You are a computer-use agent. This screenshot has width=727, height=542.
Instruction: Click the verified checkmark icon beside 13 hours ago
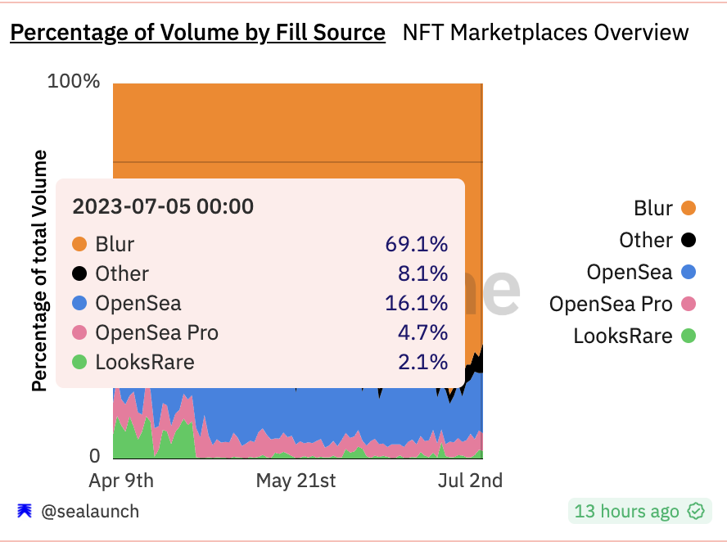click(x=696, y=512)
